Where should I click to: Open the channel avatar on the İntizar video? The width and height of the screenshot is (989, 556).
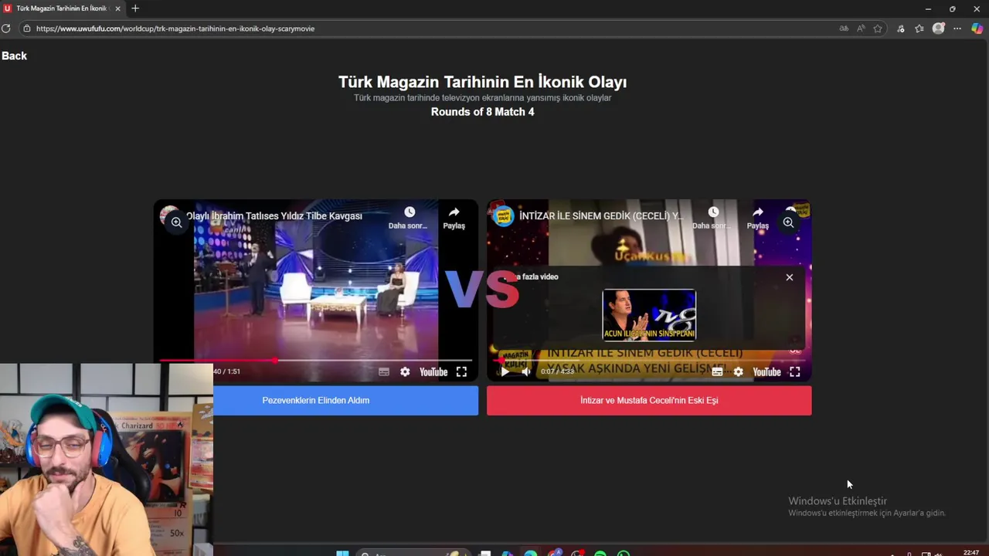504,216
